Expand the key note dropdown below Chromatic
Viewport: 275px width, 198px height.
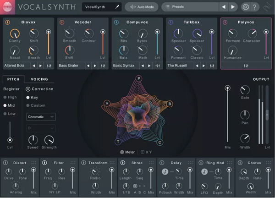(x=41, y=127)
